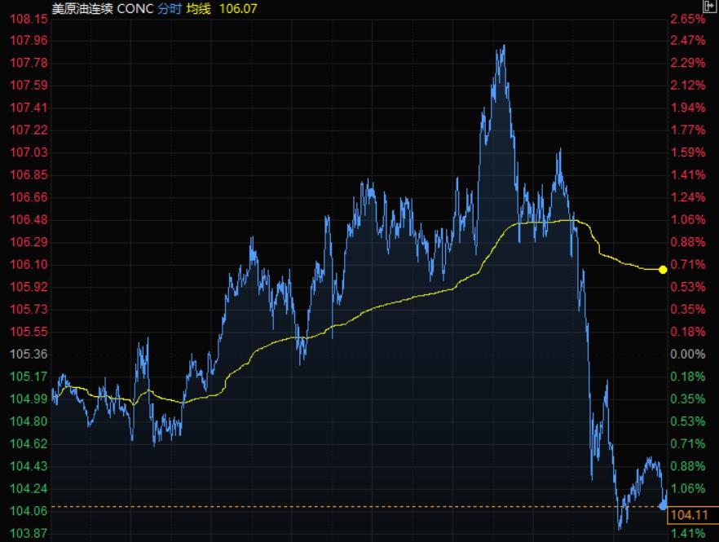Click the green 1.41% decline label
Screen dimensions: 719x542
pyautogui.click(x=686, y=533)
